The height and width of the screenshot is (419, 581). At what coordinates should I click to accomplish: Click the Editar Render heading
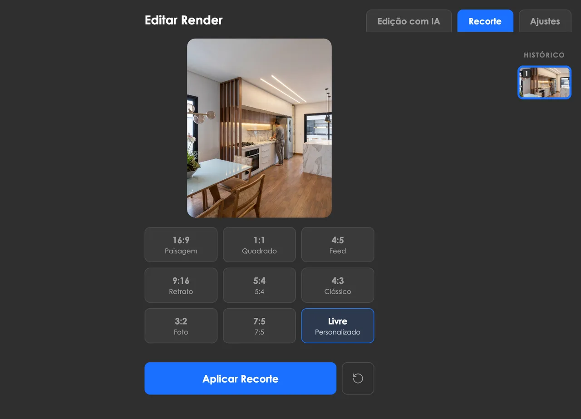click(x=183, y=20)
